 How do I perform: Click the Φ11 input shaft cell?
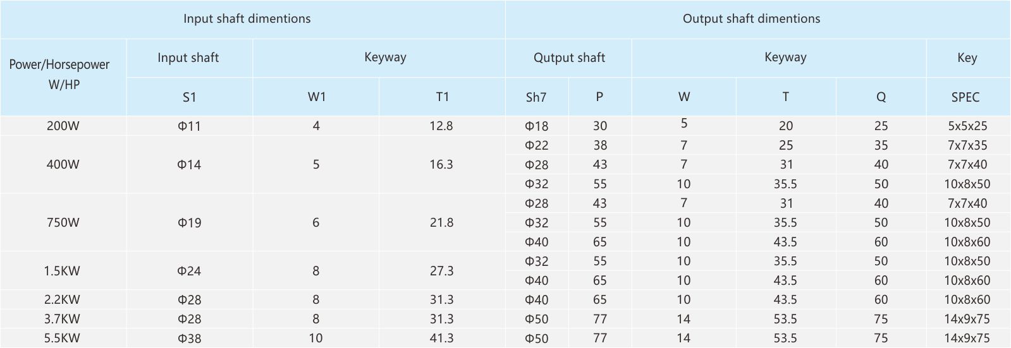pos(190,126)
